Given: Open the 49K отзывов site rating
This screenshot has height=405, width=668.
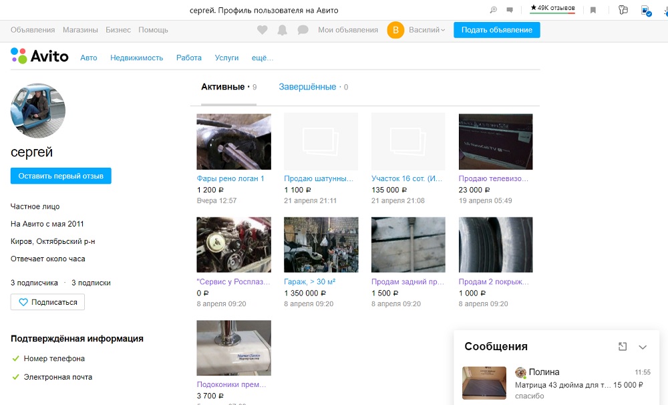Looking at the screenshot, I should pos(552,9).
